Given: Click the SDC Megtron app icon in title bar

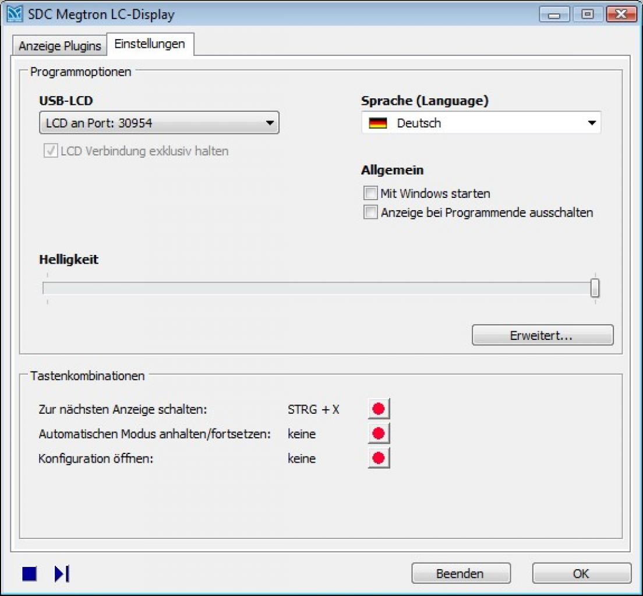Looking at the screenshot, I should pos(15,15).
